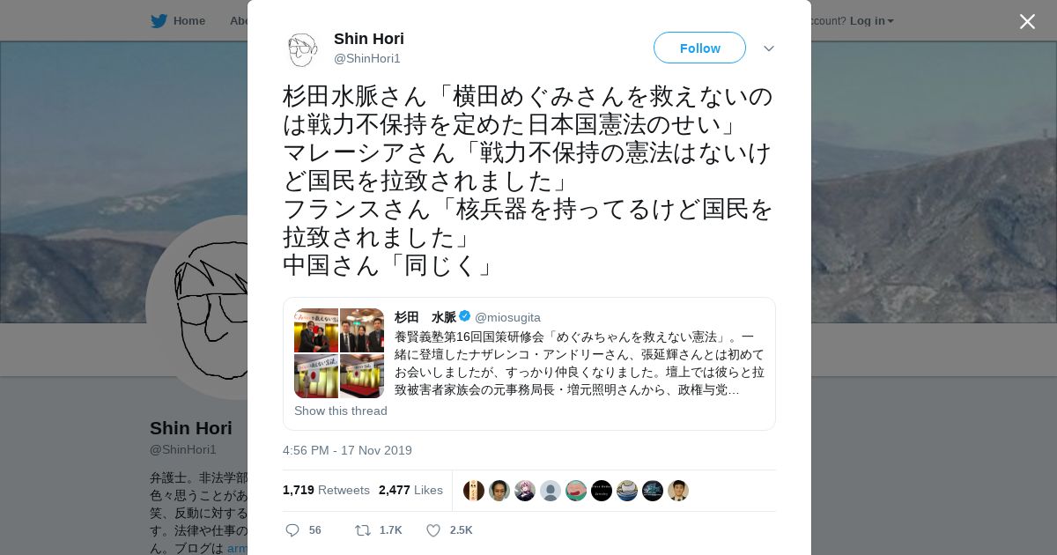Close the tweet overlay with X
Viewport: 1057px width, 555px height.
tap(1027, 21)
